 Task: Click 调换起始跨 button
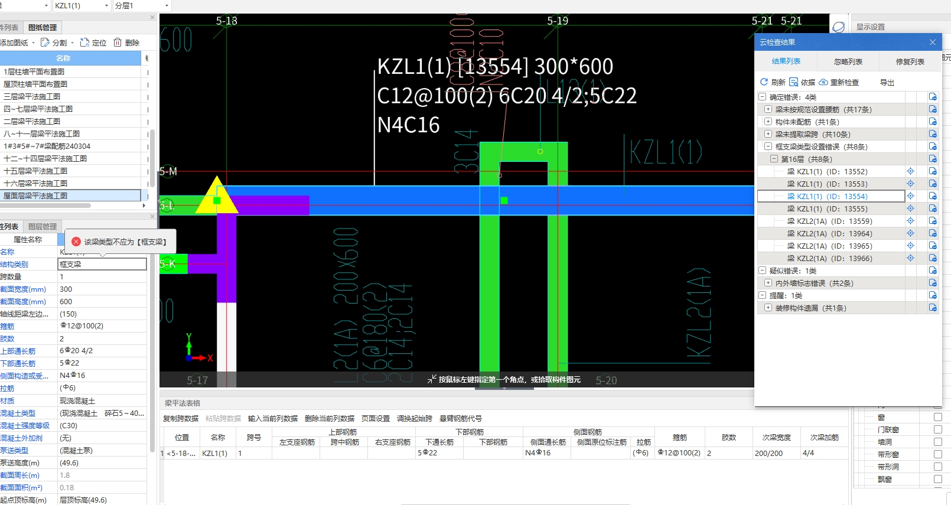[415, 418]
